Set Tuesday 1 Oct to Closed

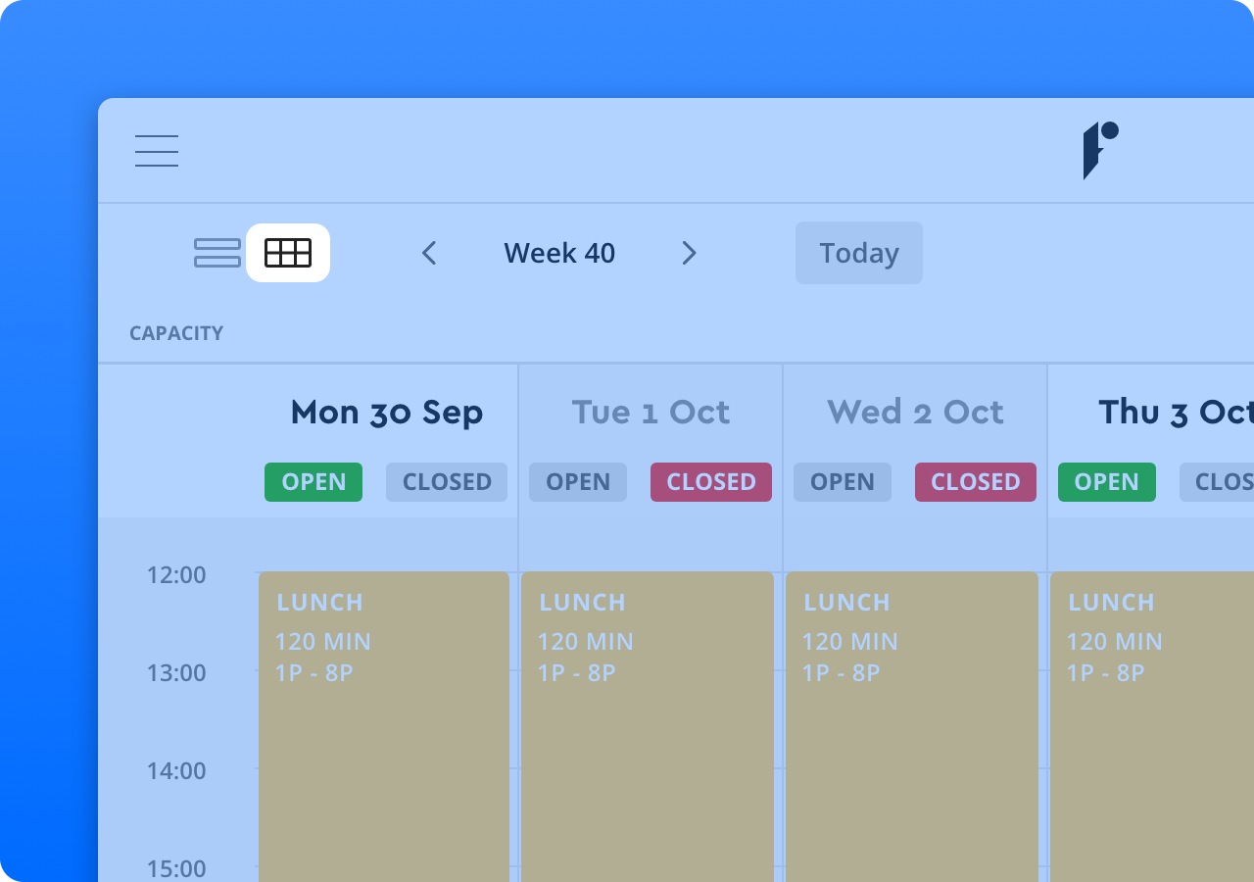click(711, 482)
